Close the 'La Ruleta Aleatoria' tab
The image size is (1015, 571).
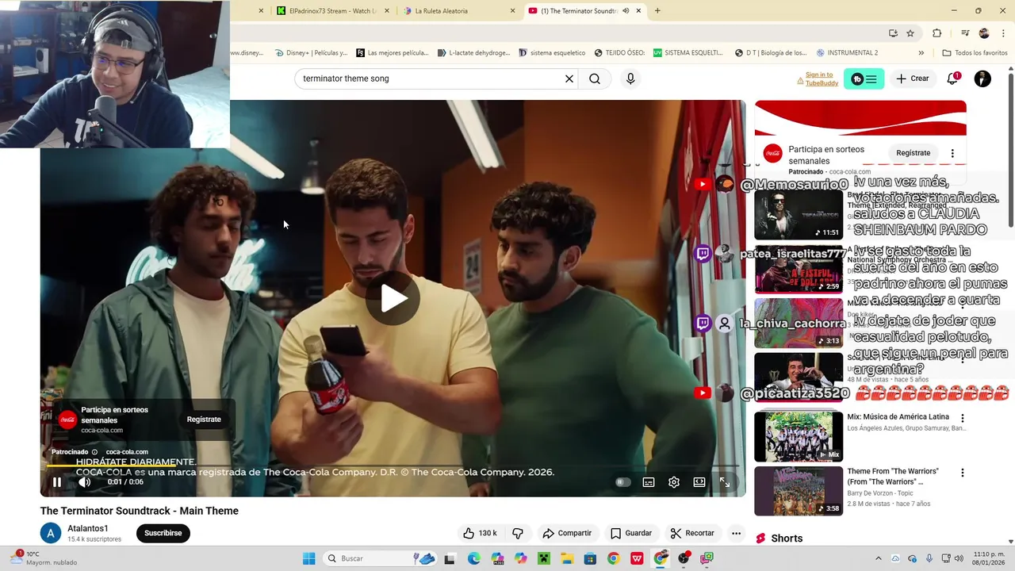512,11
